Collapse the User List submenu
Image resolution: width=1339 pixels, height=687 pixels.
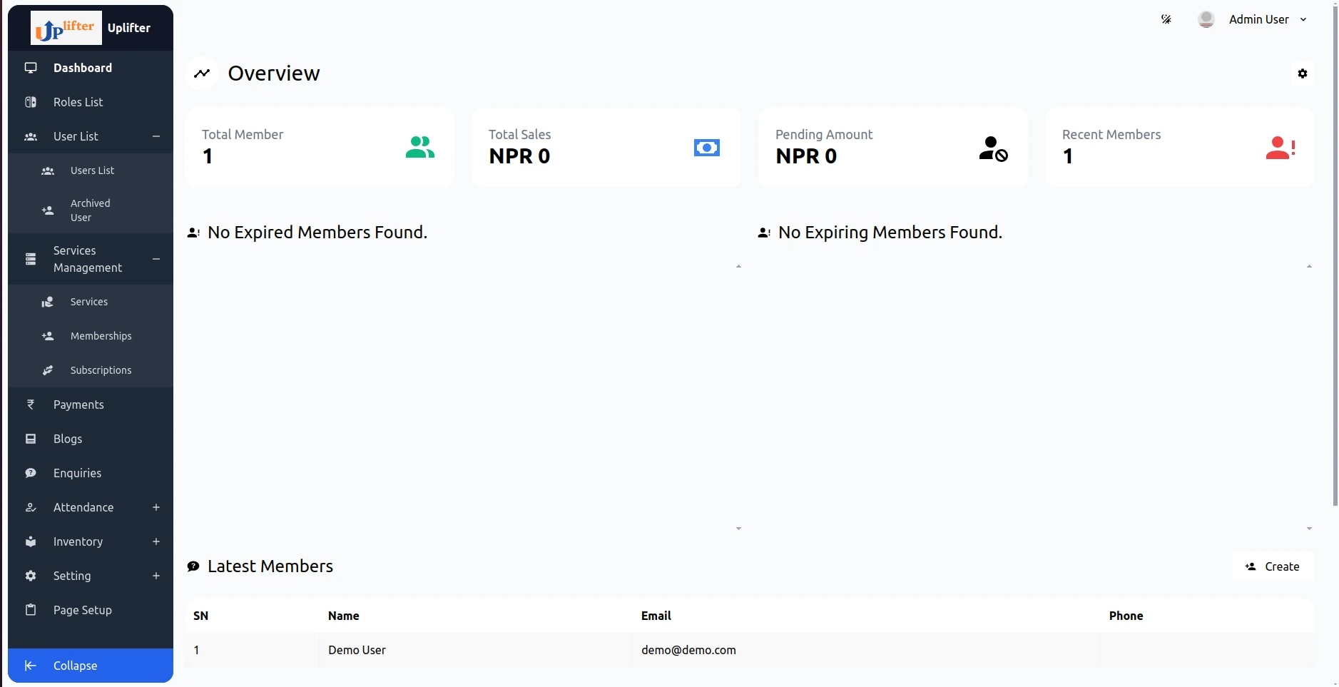pos(156,136)
